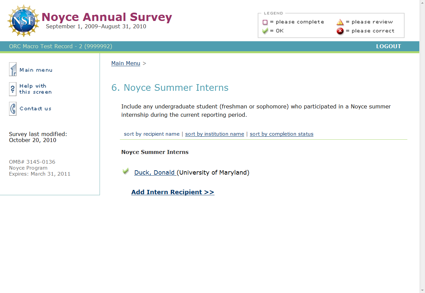Open the Duck, Donald intern record
This screenshot has width=425, height=293.
[155, 172]
